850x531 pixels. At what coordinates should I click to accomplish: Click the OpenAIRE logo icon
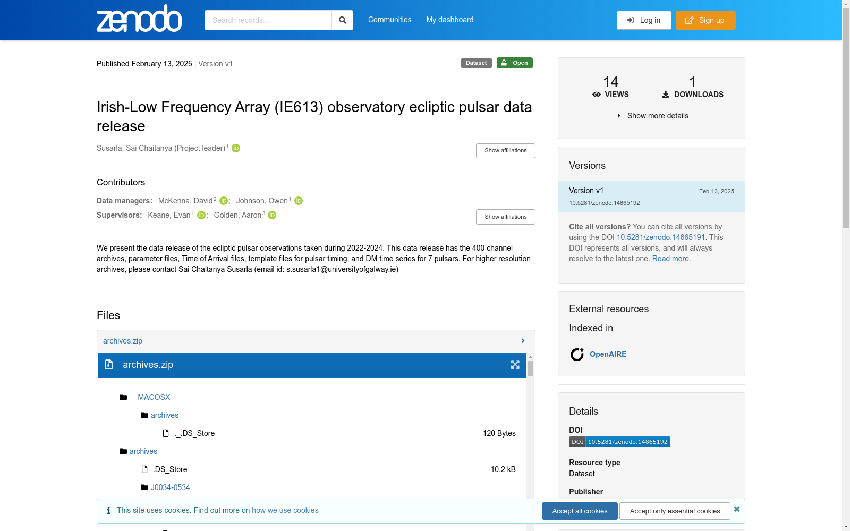pyautogui.click(x=577, y=354)
